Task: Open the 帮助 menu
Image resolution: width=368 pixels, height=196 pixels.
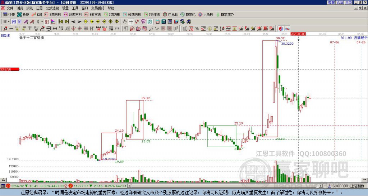Action: [111, 8]
